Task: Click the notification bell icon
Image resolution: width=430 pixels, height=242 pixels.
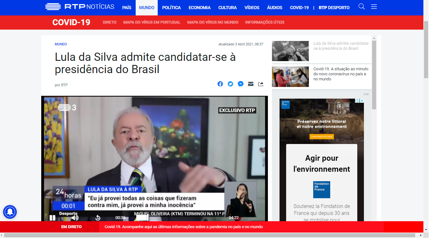Action: click(10, 212)
